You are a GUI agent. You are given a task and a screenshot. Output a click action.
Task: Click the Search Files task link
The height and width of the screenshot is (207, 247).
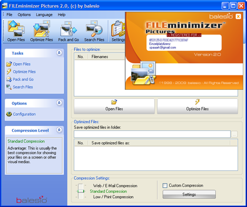[x=23, y=87]
